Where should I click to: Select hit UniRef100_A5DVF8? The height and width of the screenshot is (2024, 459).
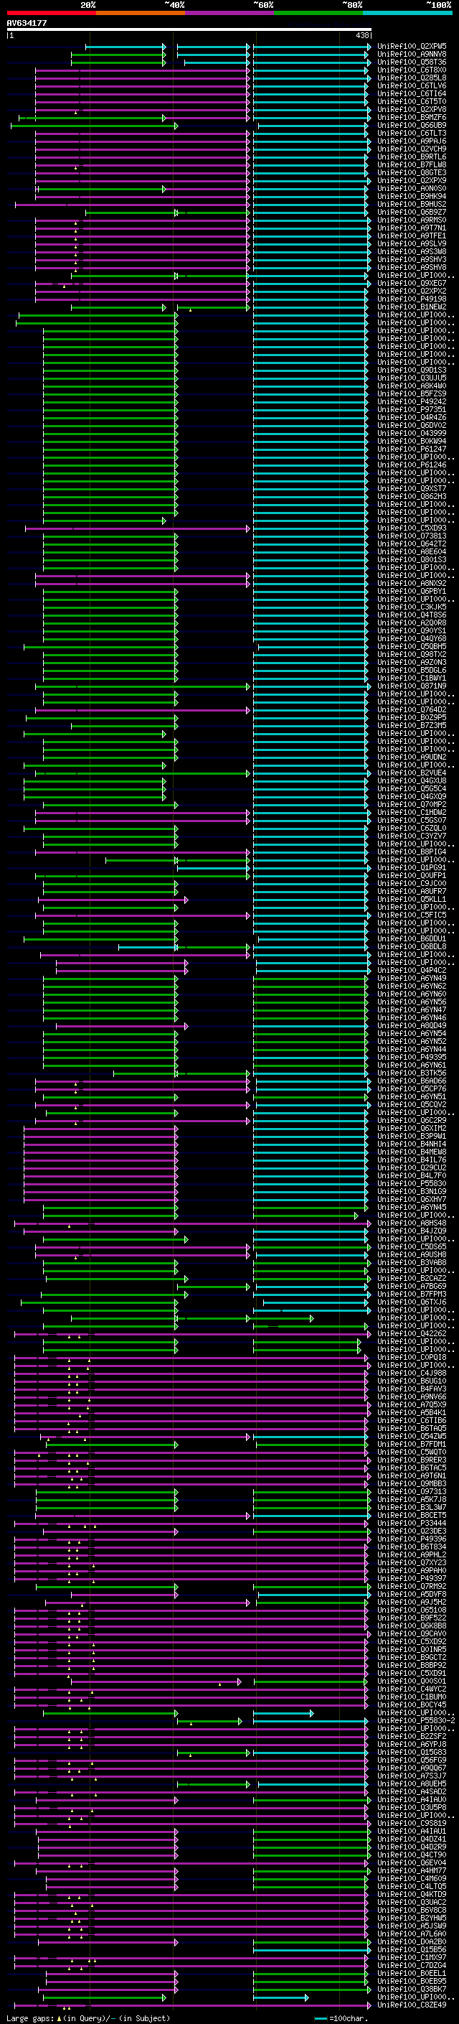[411, 1594]
